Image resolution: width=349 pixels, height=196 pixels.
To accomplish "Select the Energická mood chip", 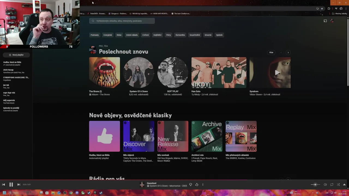I will [x=108, y=35].
